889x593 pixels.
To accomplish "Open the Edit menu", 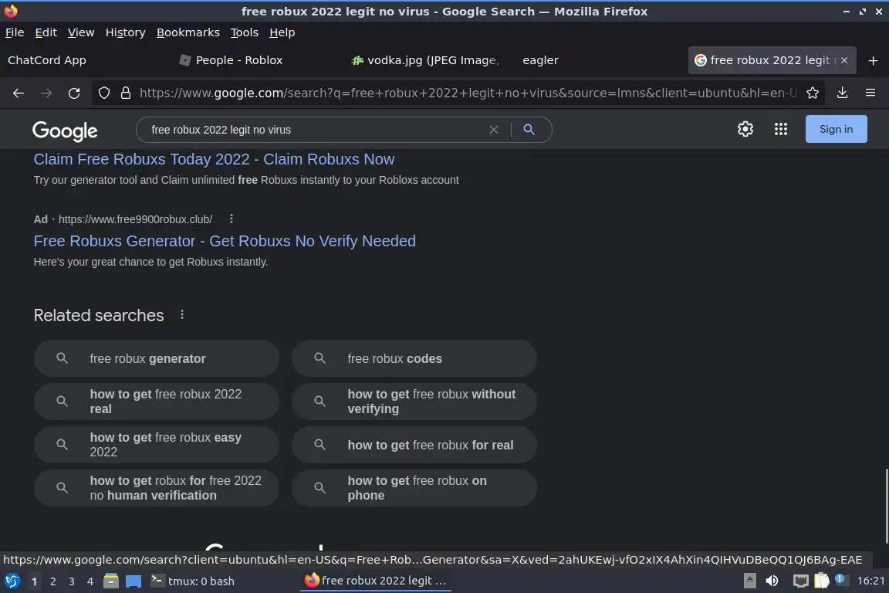I will coord(46,32).
